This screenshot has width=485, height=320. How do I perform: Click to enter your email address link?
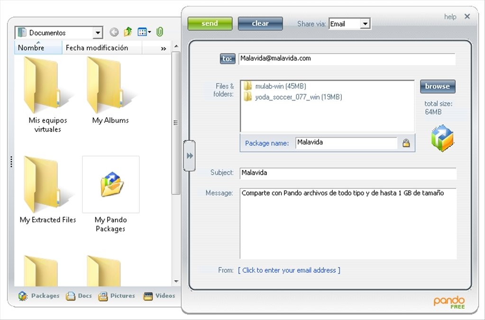coord(289,270)
